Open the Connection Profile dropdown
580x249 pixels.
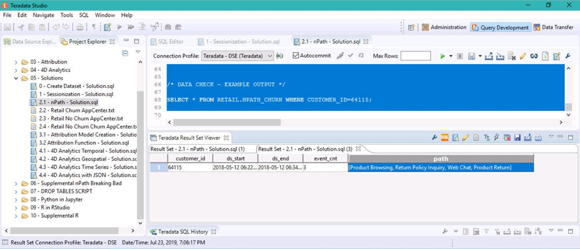(269, 56)
